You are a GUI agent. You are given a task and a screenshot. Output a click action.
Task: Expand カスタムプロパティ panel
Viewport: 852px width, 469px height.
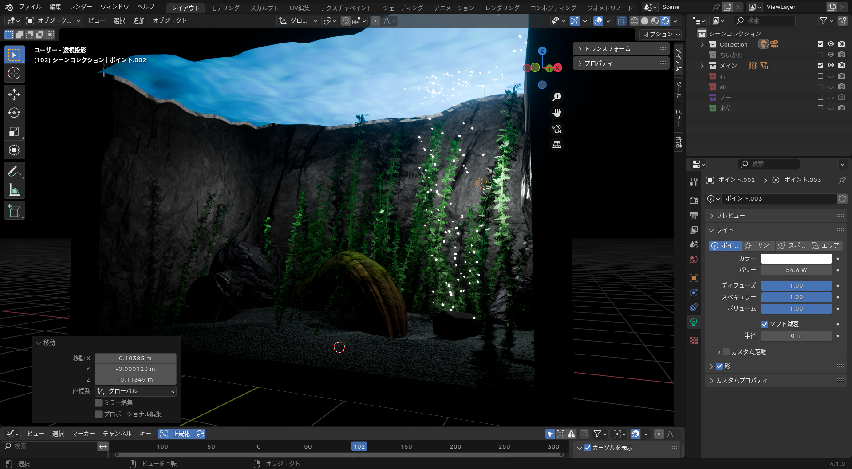pyautogui.click(x=776, y=380)
